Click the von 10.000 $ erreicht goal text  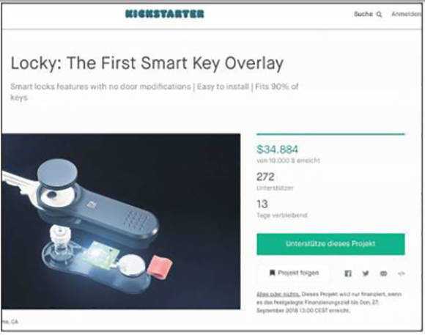[x=288, y=161]
